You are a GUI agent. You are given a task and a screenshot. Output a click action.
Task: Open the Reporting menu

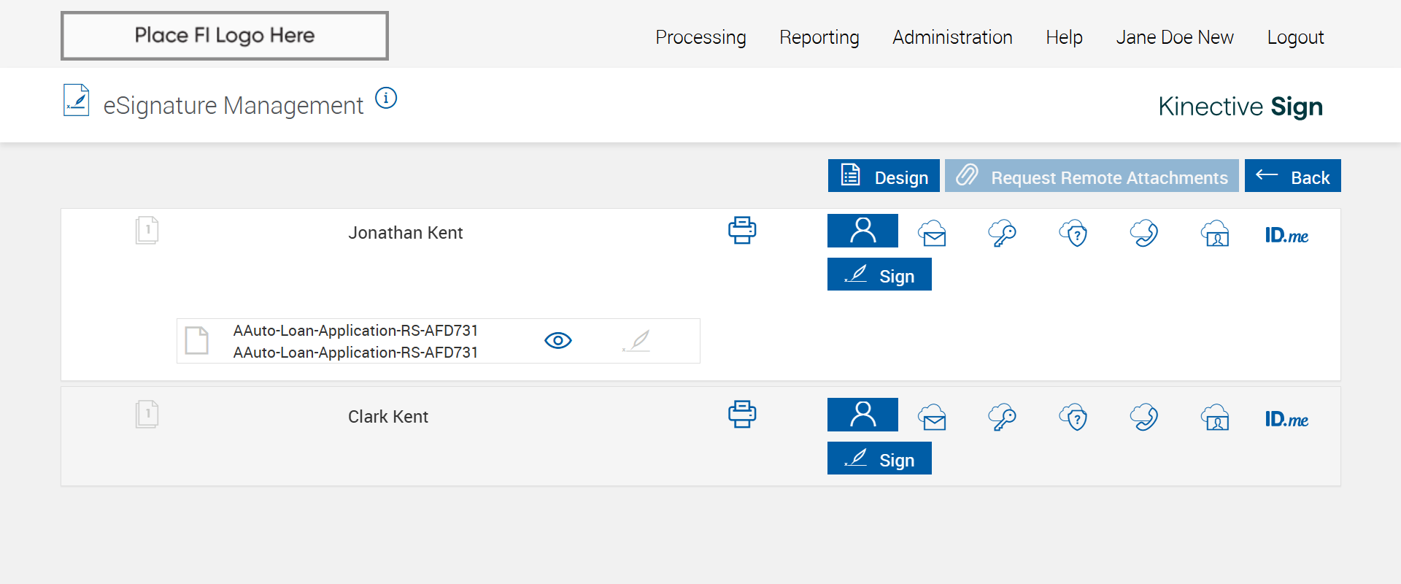pyautogui.click(x=819, y=37)
